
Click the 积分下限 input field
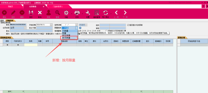[x=44, y=28]
